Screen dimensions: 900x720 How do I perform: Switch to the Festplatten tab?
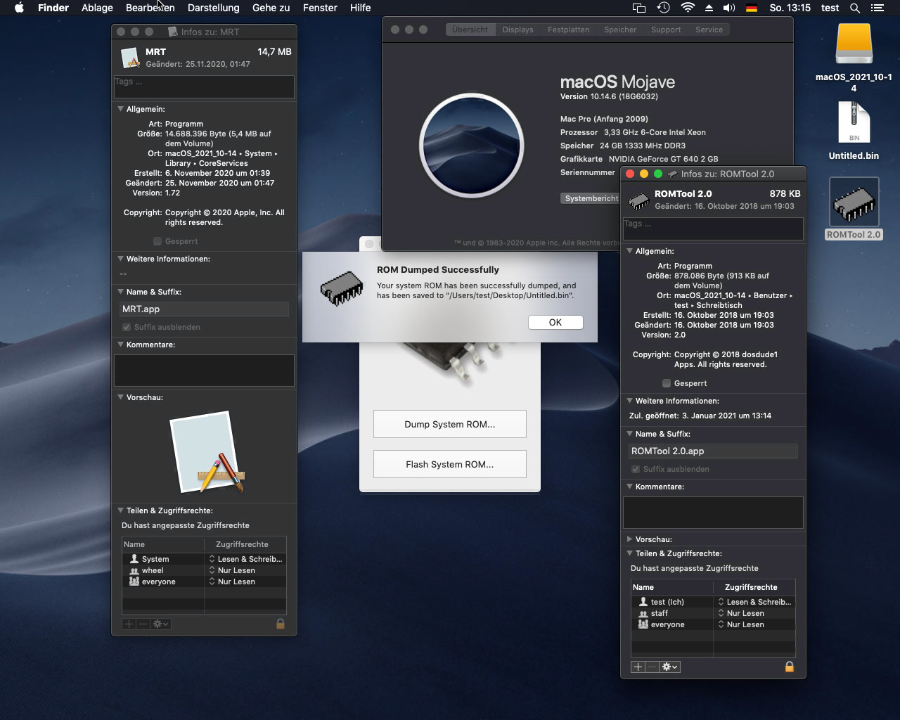[568, 30]
